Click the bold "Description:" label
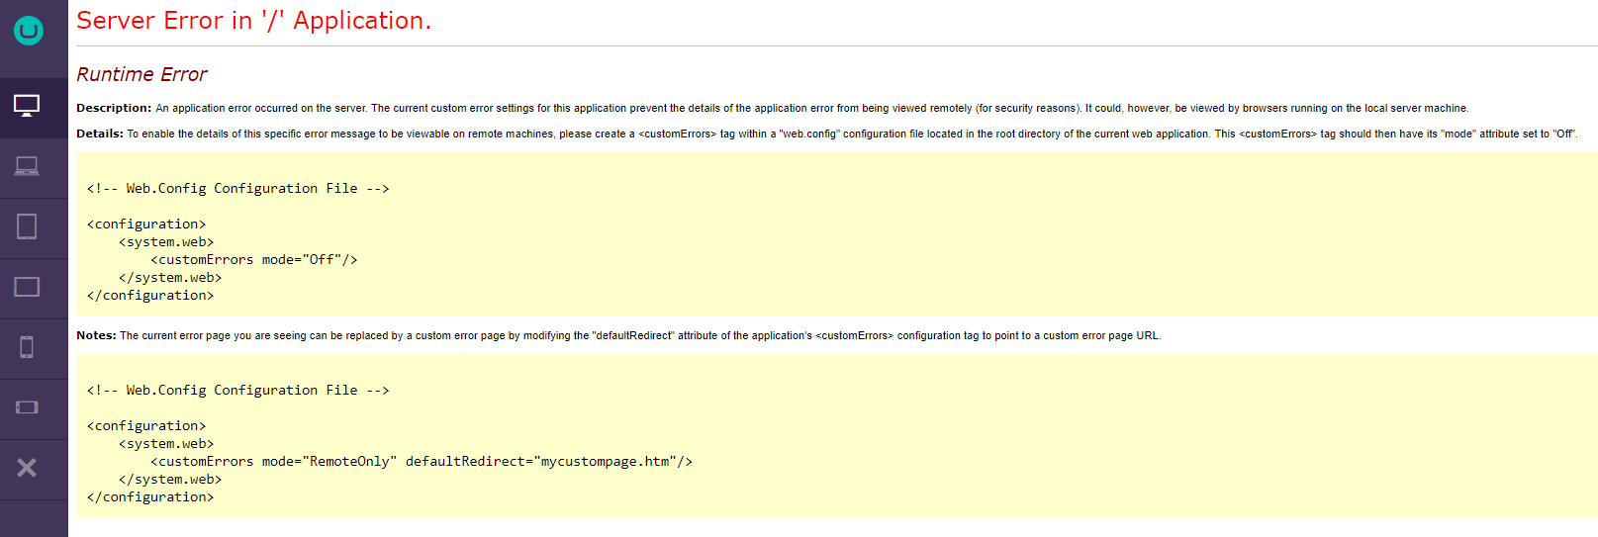Viewport: 1598px width, 537px height. click(114, 108)
